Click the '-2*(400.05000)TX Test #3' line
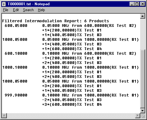The height and width of the screenshot is (120, 147). (x=72, y=100)
